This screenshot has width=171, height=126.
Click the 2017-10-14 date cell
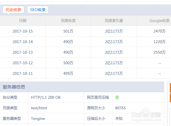point(23,42)
